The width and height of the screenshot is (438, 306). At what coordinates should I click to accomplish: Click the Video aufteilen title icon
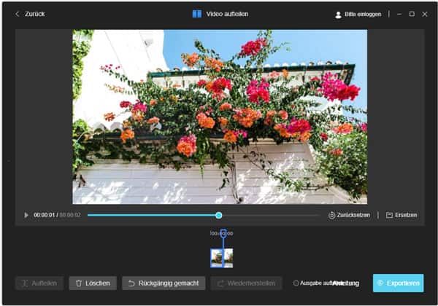point(196,14)
